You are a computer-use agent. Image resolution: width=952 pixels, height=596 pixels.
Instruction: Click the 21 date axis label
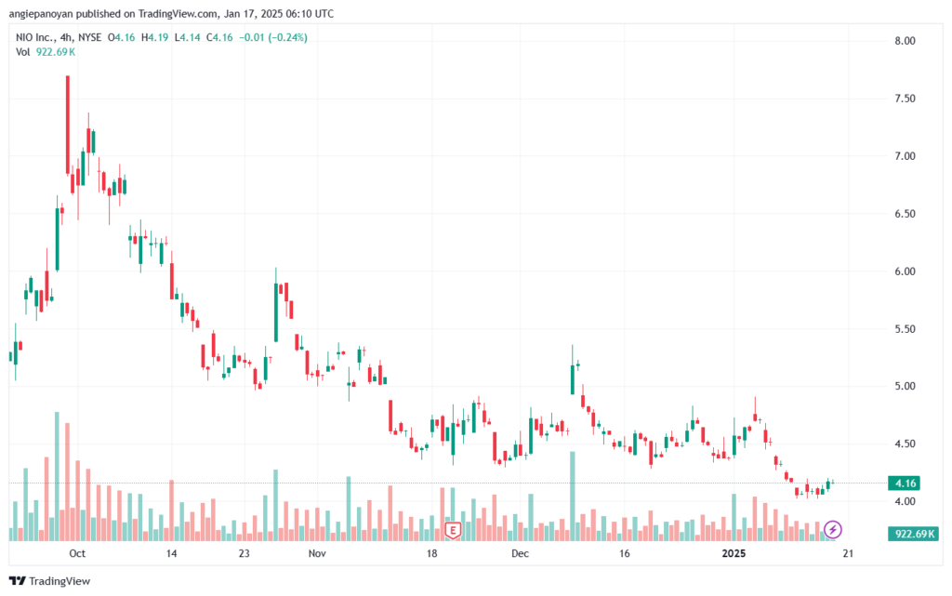point(848,553)
